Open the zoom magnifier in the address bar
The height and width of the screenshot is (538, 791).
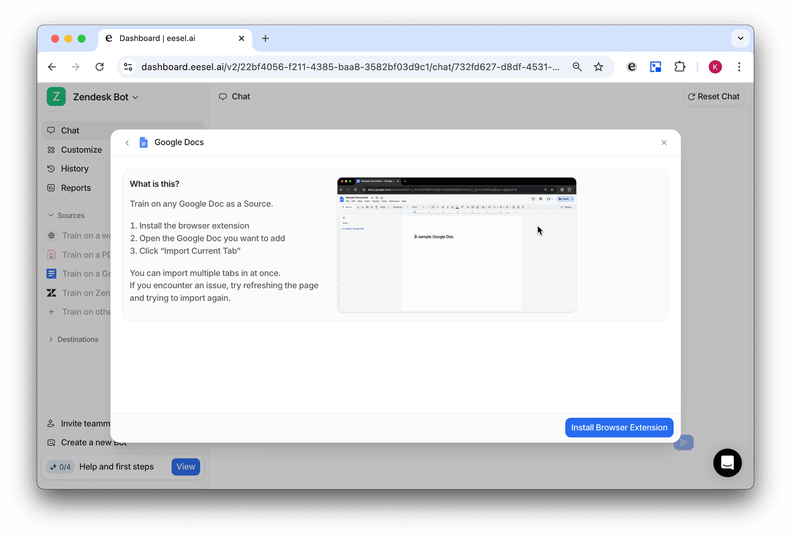coord(577,67)
